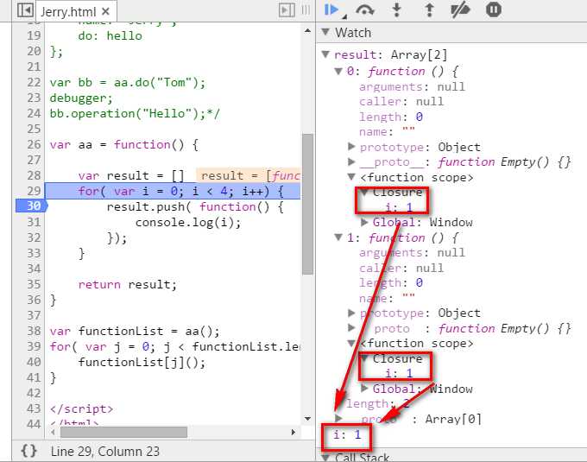This screenshot has height=462, width=587.
Task: Click 'console.log(i);' code line
Action: [188, 223]
